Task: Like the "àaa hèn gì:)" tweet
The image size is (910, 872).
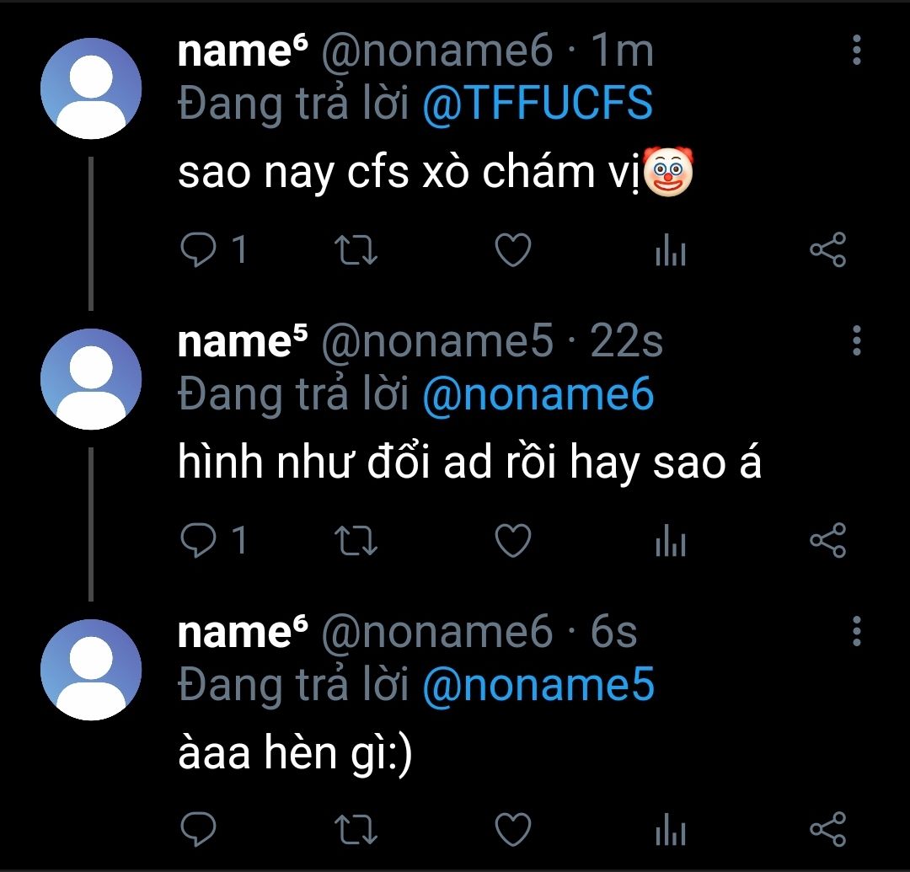Action: click(512, 830)
